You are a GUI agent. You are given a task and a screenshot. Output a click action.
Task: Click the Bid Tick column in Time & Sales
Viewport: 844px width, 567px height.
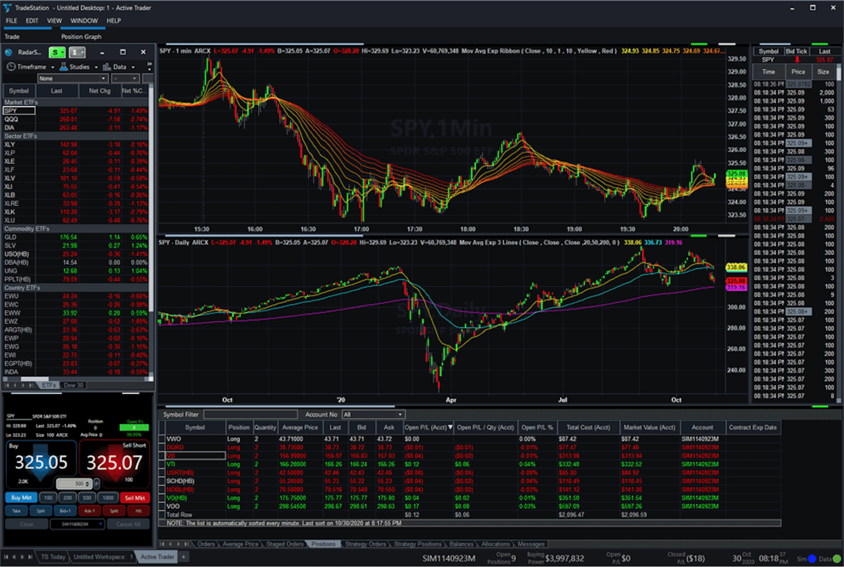[796, 51]
